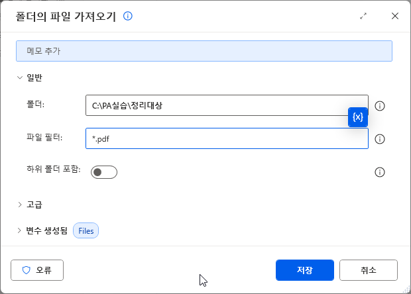Image resolution: width=411 pixels, height=294 pixels.
Task: Open the 오류 error handling button
Action: pos(37,270)
